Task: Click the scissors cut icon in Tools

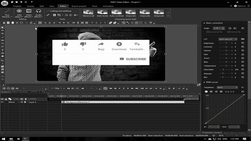Action: click(x=48, y=15)
